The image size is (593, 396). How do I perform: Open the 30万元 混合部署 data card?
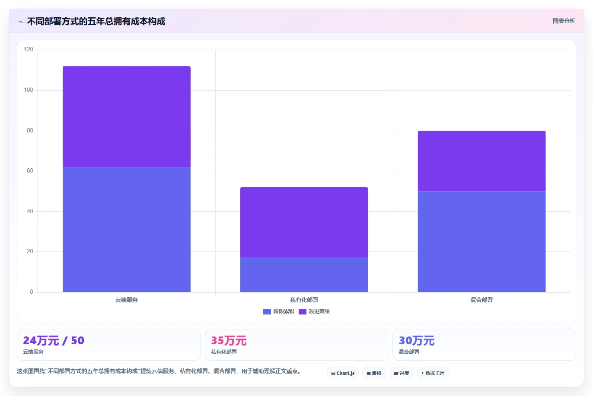tap(484, 345)
